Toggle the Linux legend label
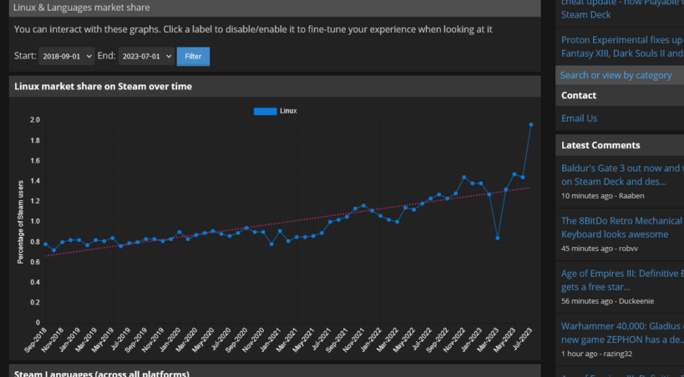Screen dimensions: 684x377 point(288,111)
